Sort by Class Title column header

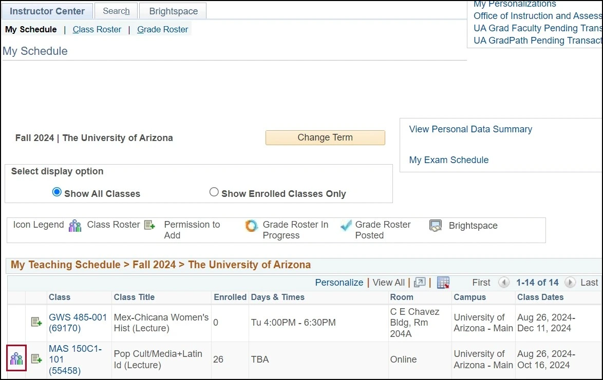(134, 297)
